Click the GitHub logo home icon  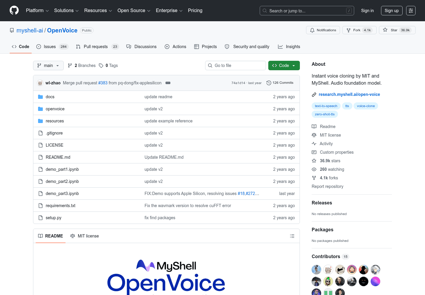(14, 10)
